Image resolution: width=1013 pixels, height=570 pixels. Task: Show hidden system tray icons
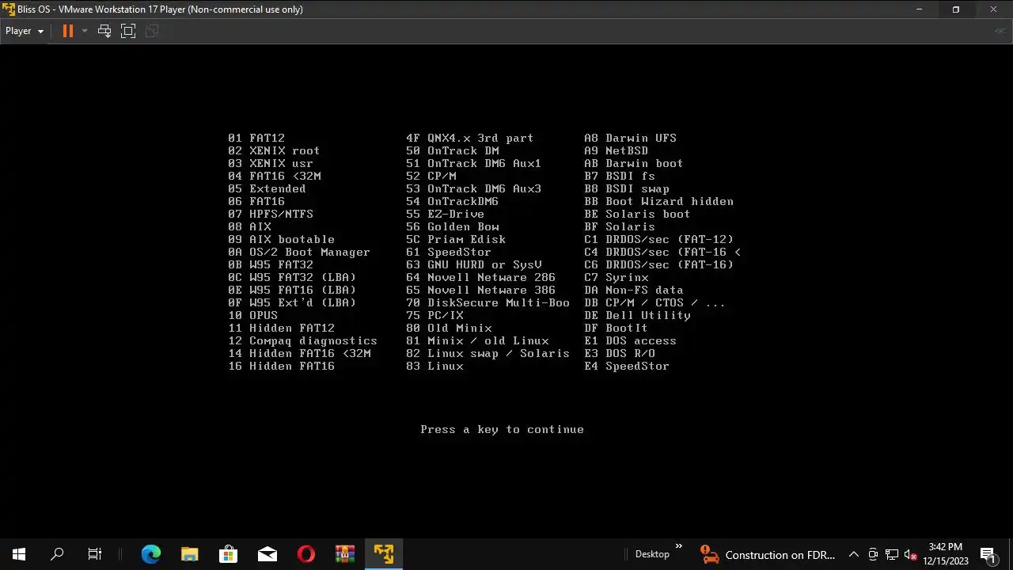853,555
